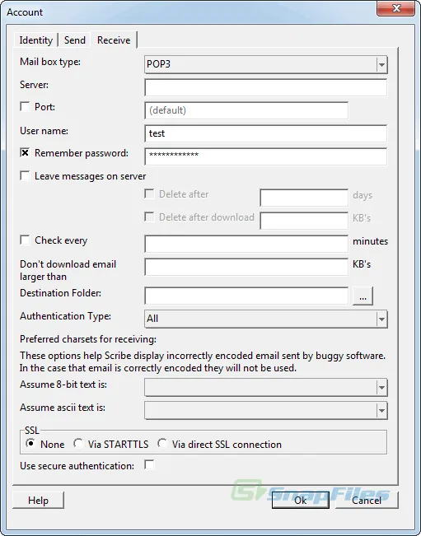Enable the Port checkbox
The width and height of the screenshot is (421, 536).
click(x=25, y=107)
